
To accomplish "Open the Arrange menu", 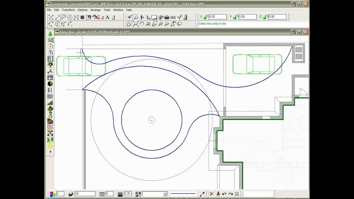I will [95, 10].
